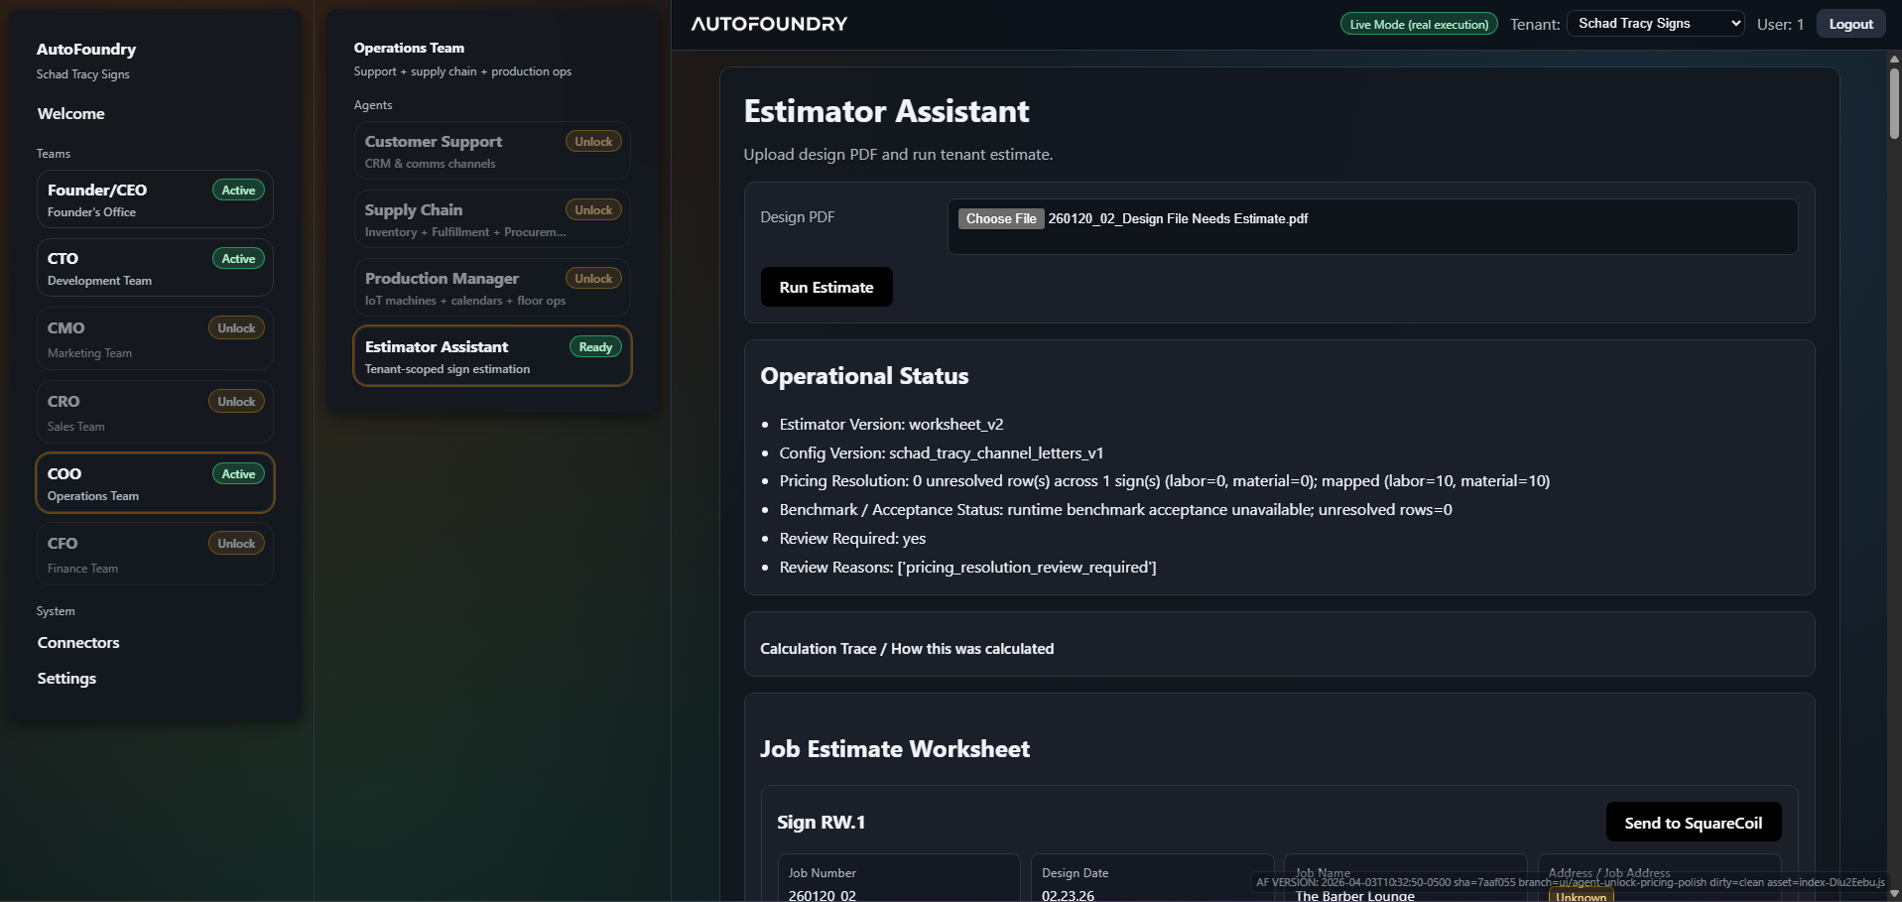The width and height of the screenshot is (1902, 902).
Task: Open the Tenant selection dropdown
Action: coord(1654,23)
